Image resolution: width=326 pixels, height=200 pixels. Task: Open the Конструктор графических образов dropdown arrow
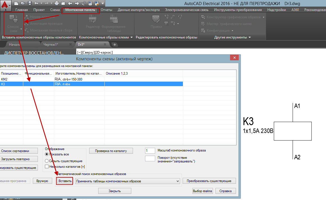coord(263,17)
